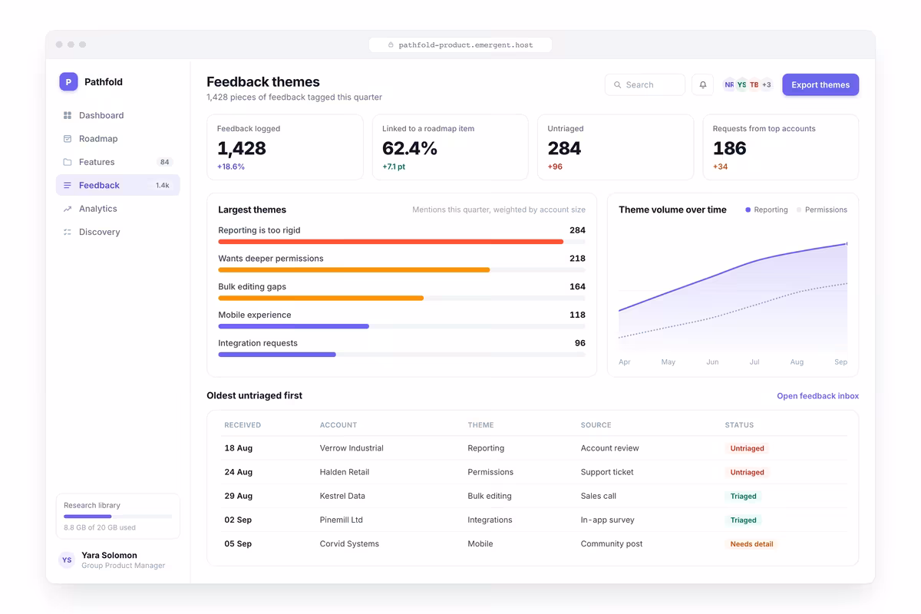Open Analytics in sidebar
Viewport: 921px width, 614px height.
point(117,209)
